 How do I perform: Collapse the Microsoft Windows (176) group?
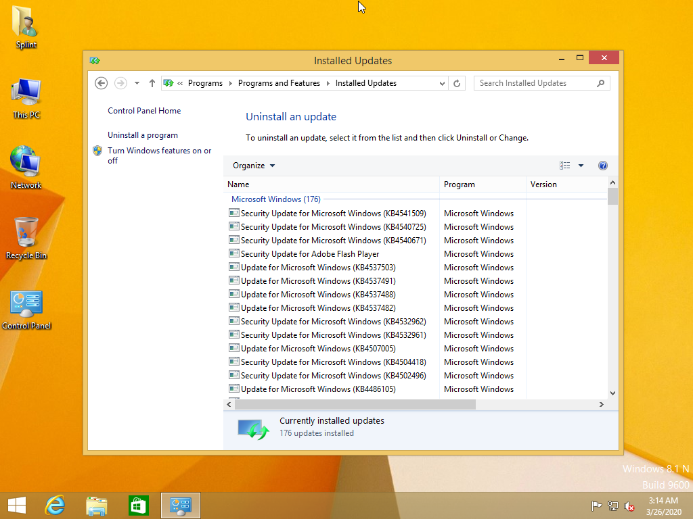click(276, 199)
